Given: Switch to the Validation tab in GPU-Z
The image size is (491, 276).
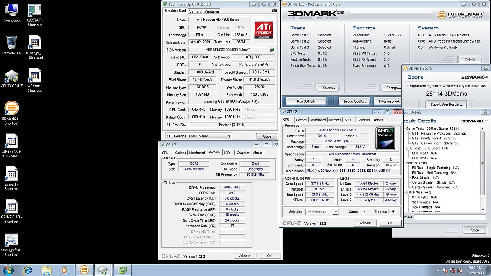Looking at the screenshot, I should [x=212, y=11].
